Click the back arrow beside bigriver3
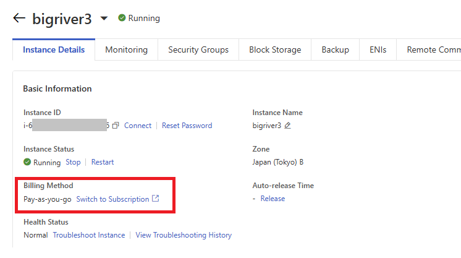This screenshot has width=461, height=258. tap(19, 18)
